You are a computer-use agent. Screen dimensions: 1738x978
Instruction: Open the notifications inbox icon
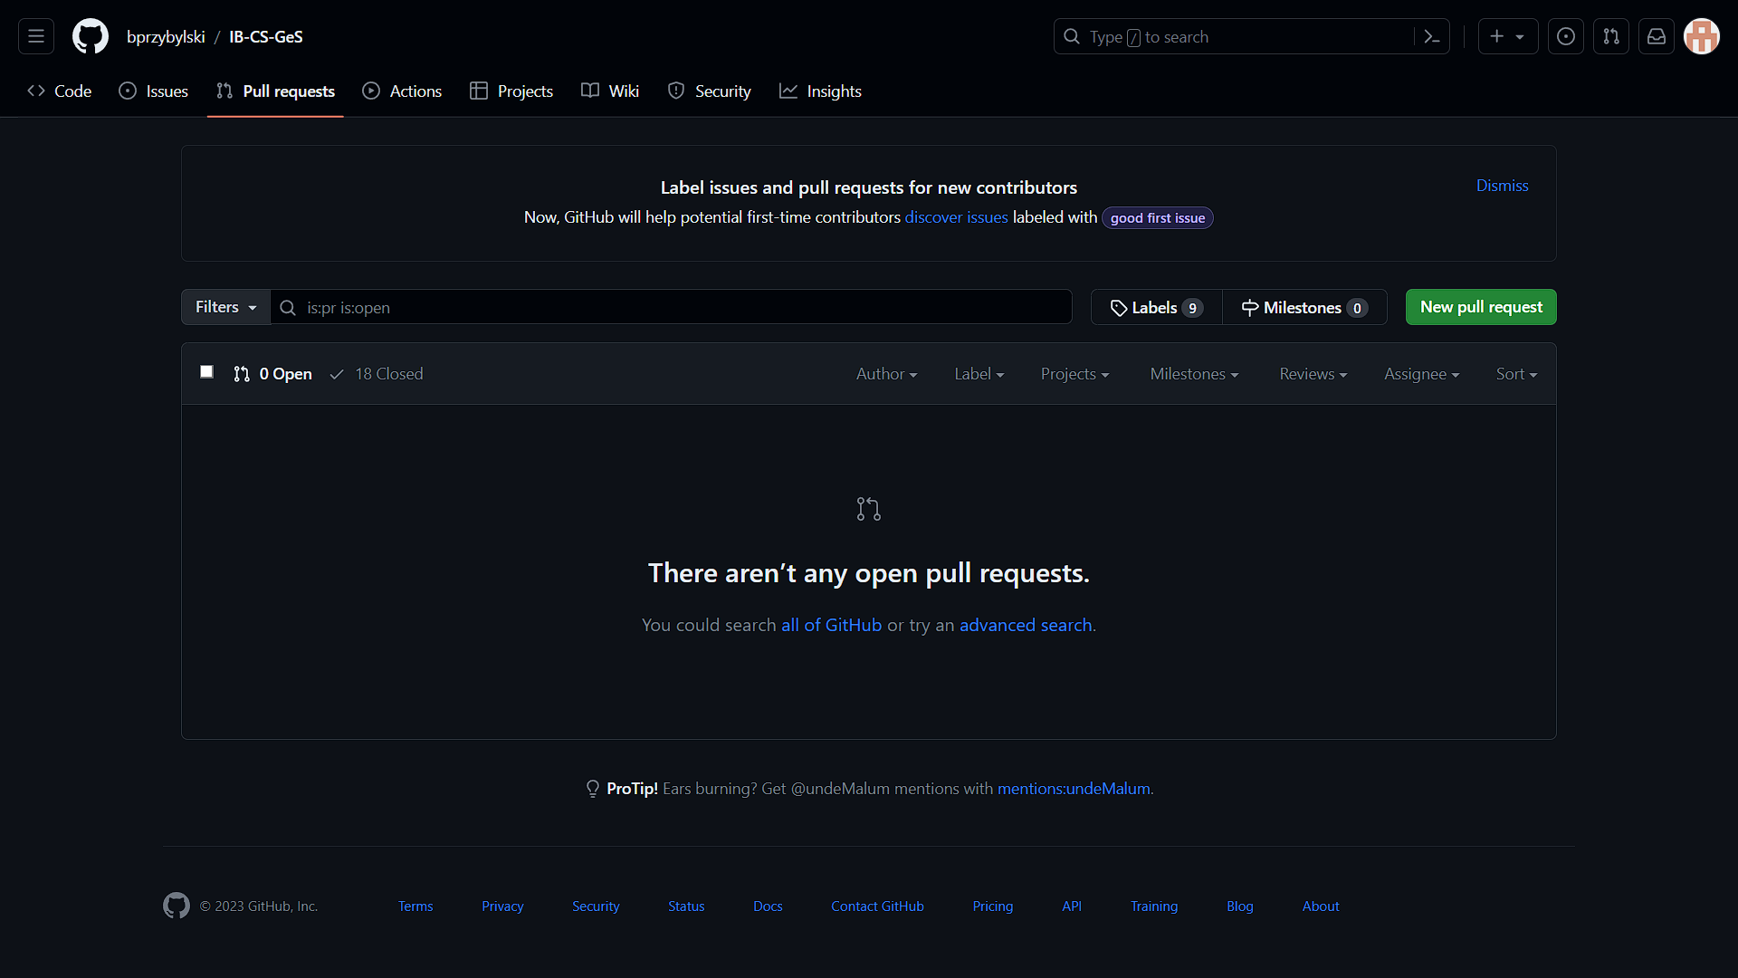click(x=1657, y=36)
